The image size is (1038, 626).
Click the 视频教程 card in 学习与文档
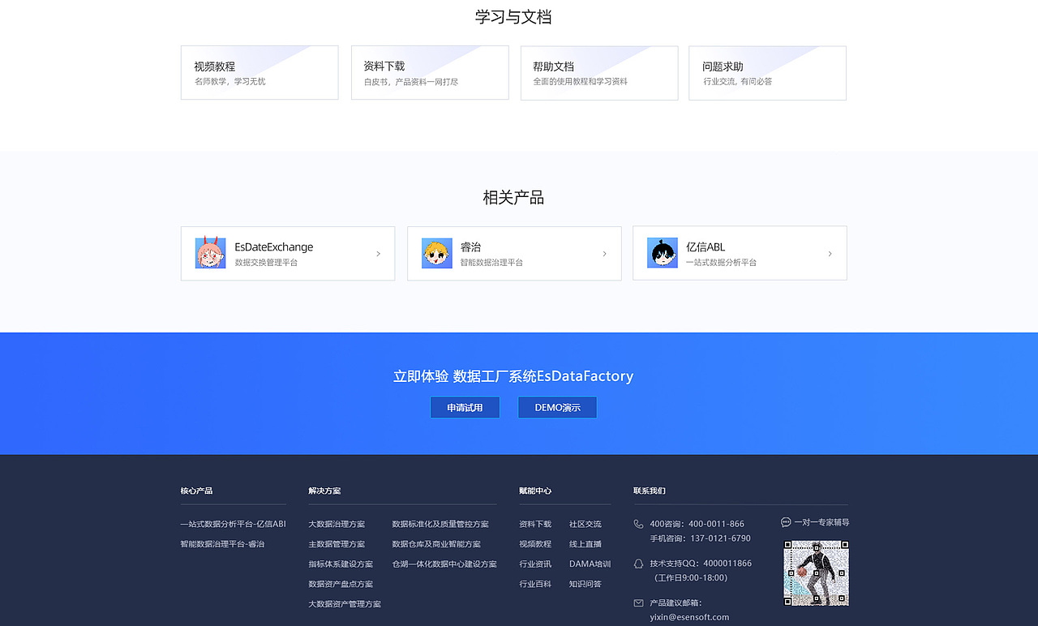(x=259, y=72)
